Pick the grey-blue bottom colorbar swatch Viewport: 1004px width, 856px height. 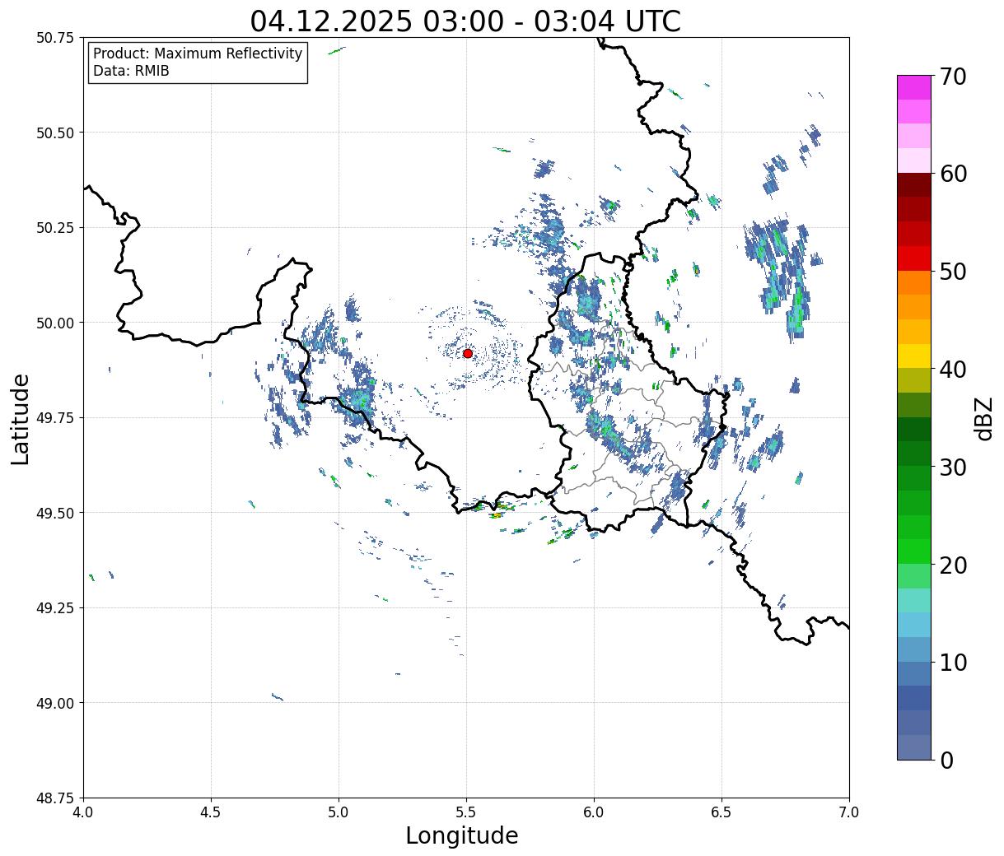pyautogui.click(x=914, y=747)
